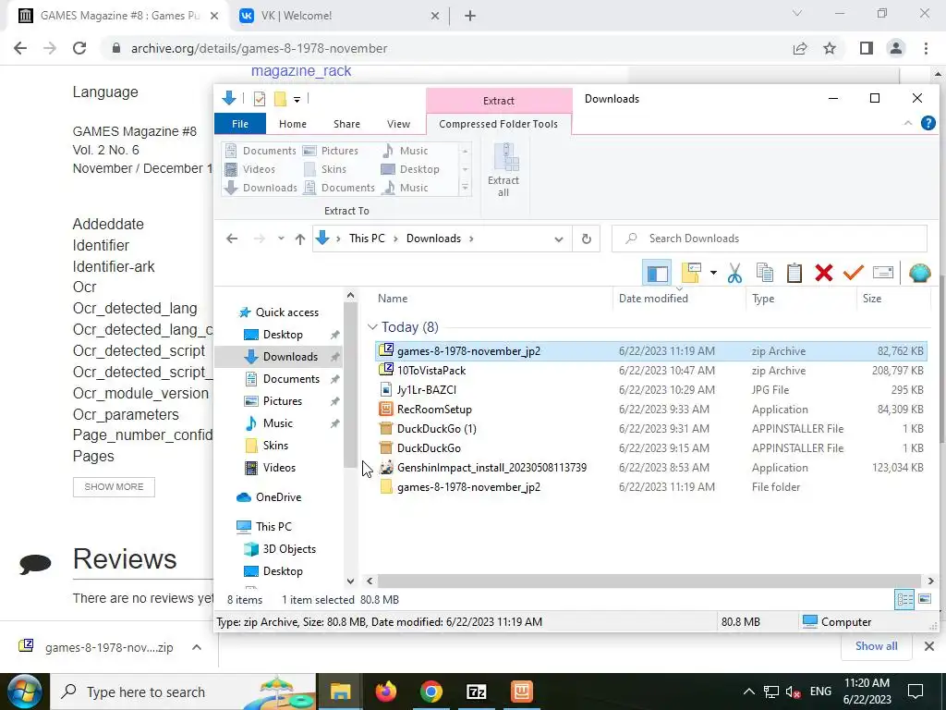Image resolution: width=946 pixels, height=710 pixels.
Task: Click the blue shell globe icon
Action: (919, 273)
